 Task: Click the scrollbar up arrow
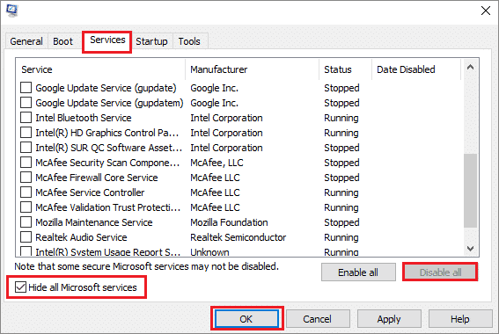(470, 67)
